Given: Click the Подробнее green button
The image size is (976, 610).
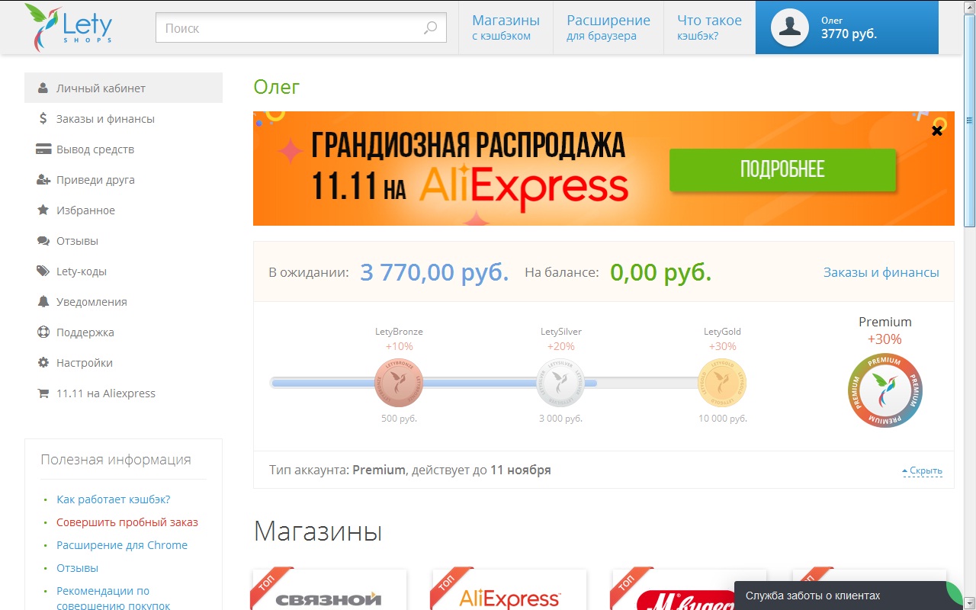Looking at the screenshot, I should point(782,169).
